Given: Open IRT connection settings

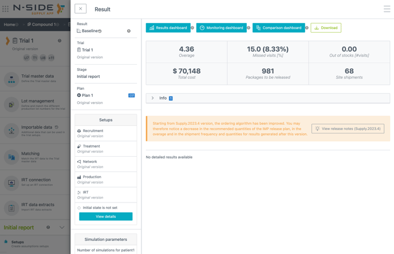Looking at the screenshot, I should click(34, 182).
